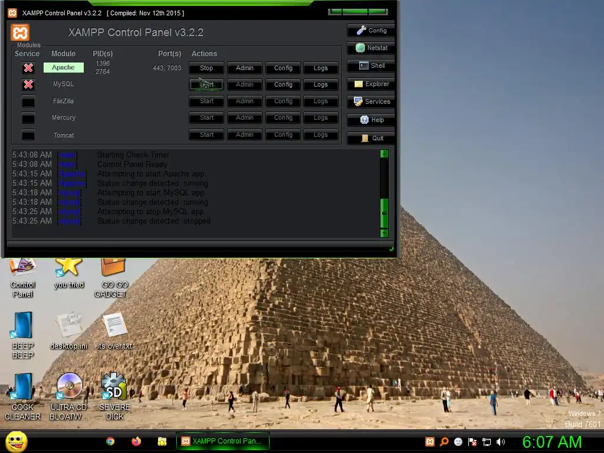Viewport: 604px width, 453px height.
Task: Select the 'you tried' star desktop icon
Action: [x=69, y=274]
